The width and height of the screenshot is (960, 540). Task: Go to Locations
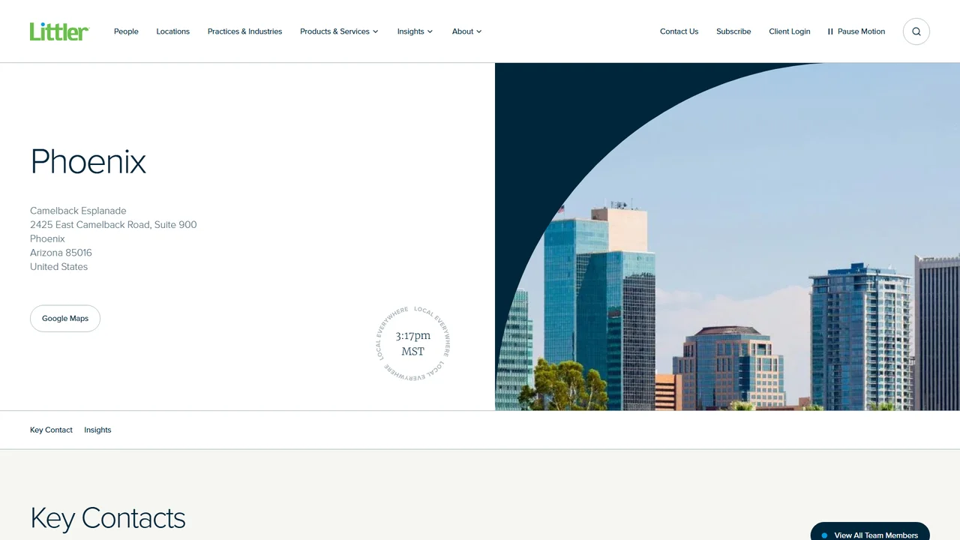pyautogui.click(x=172, y=31)
